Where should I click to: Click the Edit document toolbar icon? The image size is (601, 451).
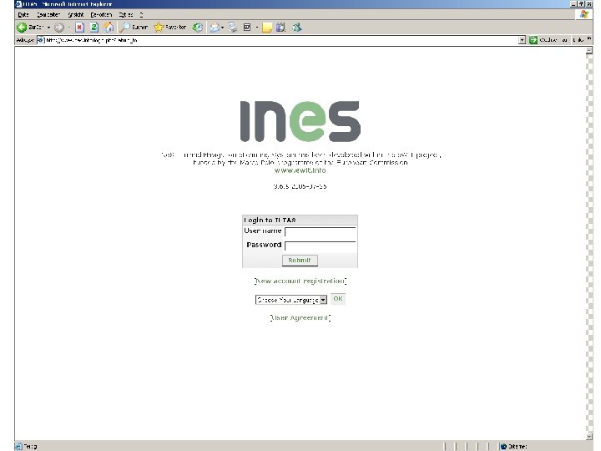(247, 28)
